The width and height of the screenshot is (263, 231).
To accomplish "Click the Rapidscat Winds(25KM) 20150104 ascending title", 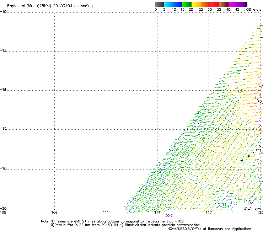I will (50, 6).
